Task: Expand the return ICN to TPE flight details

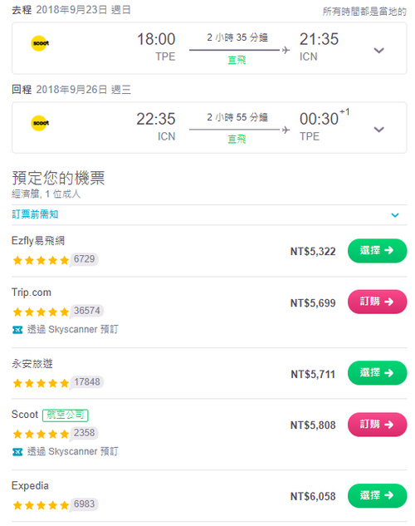Action: pyautogui.click(x=378, y=130)
